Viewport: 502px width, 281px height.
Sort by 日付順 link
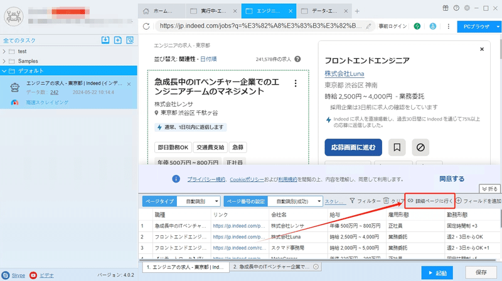(x=208, y=59)
